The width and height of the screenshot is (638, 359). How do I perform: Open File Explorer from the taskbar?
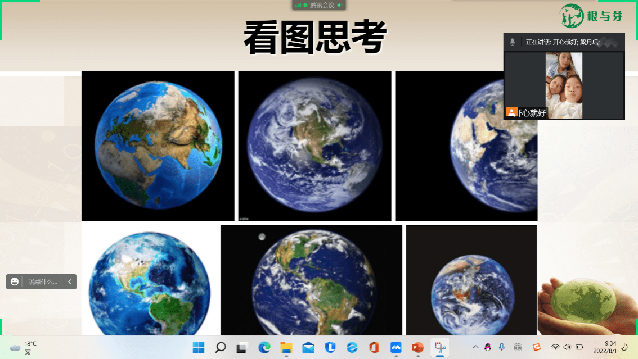point(286,348)
